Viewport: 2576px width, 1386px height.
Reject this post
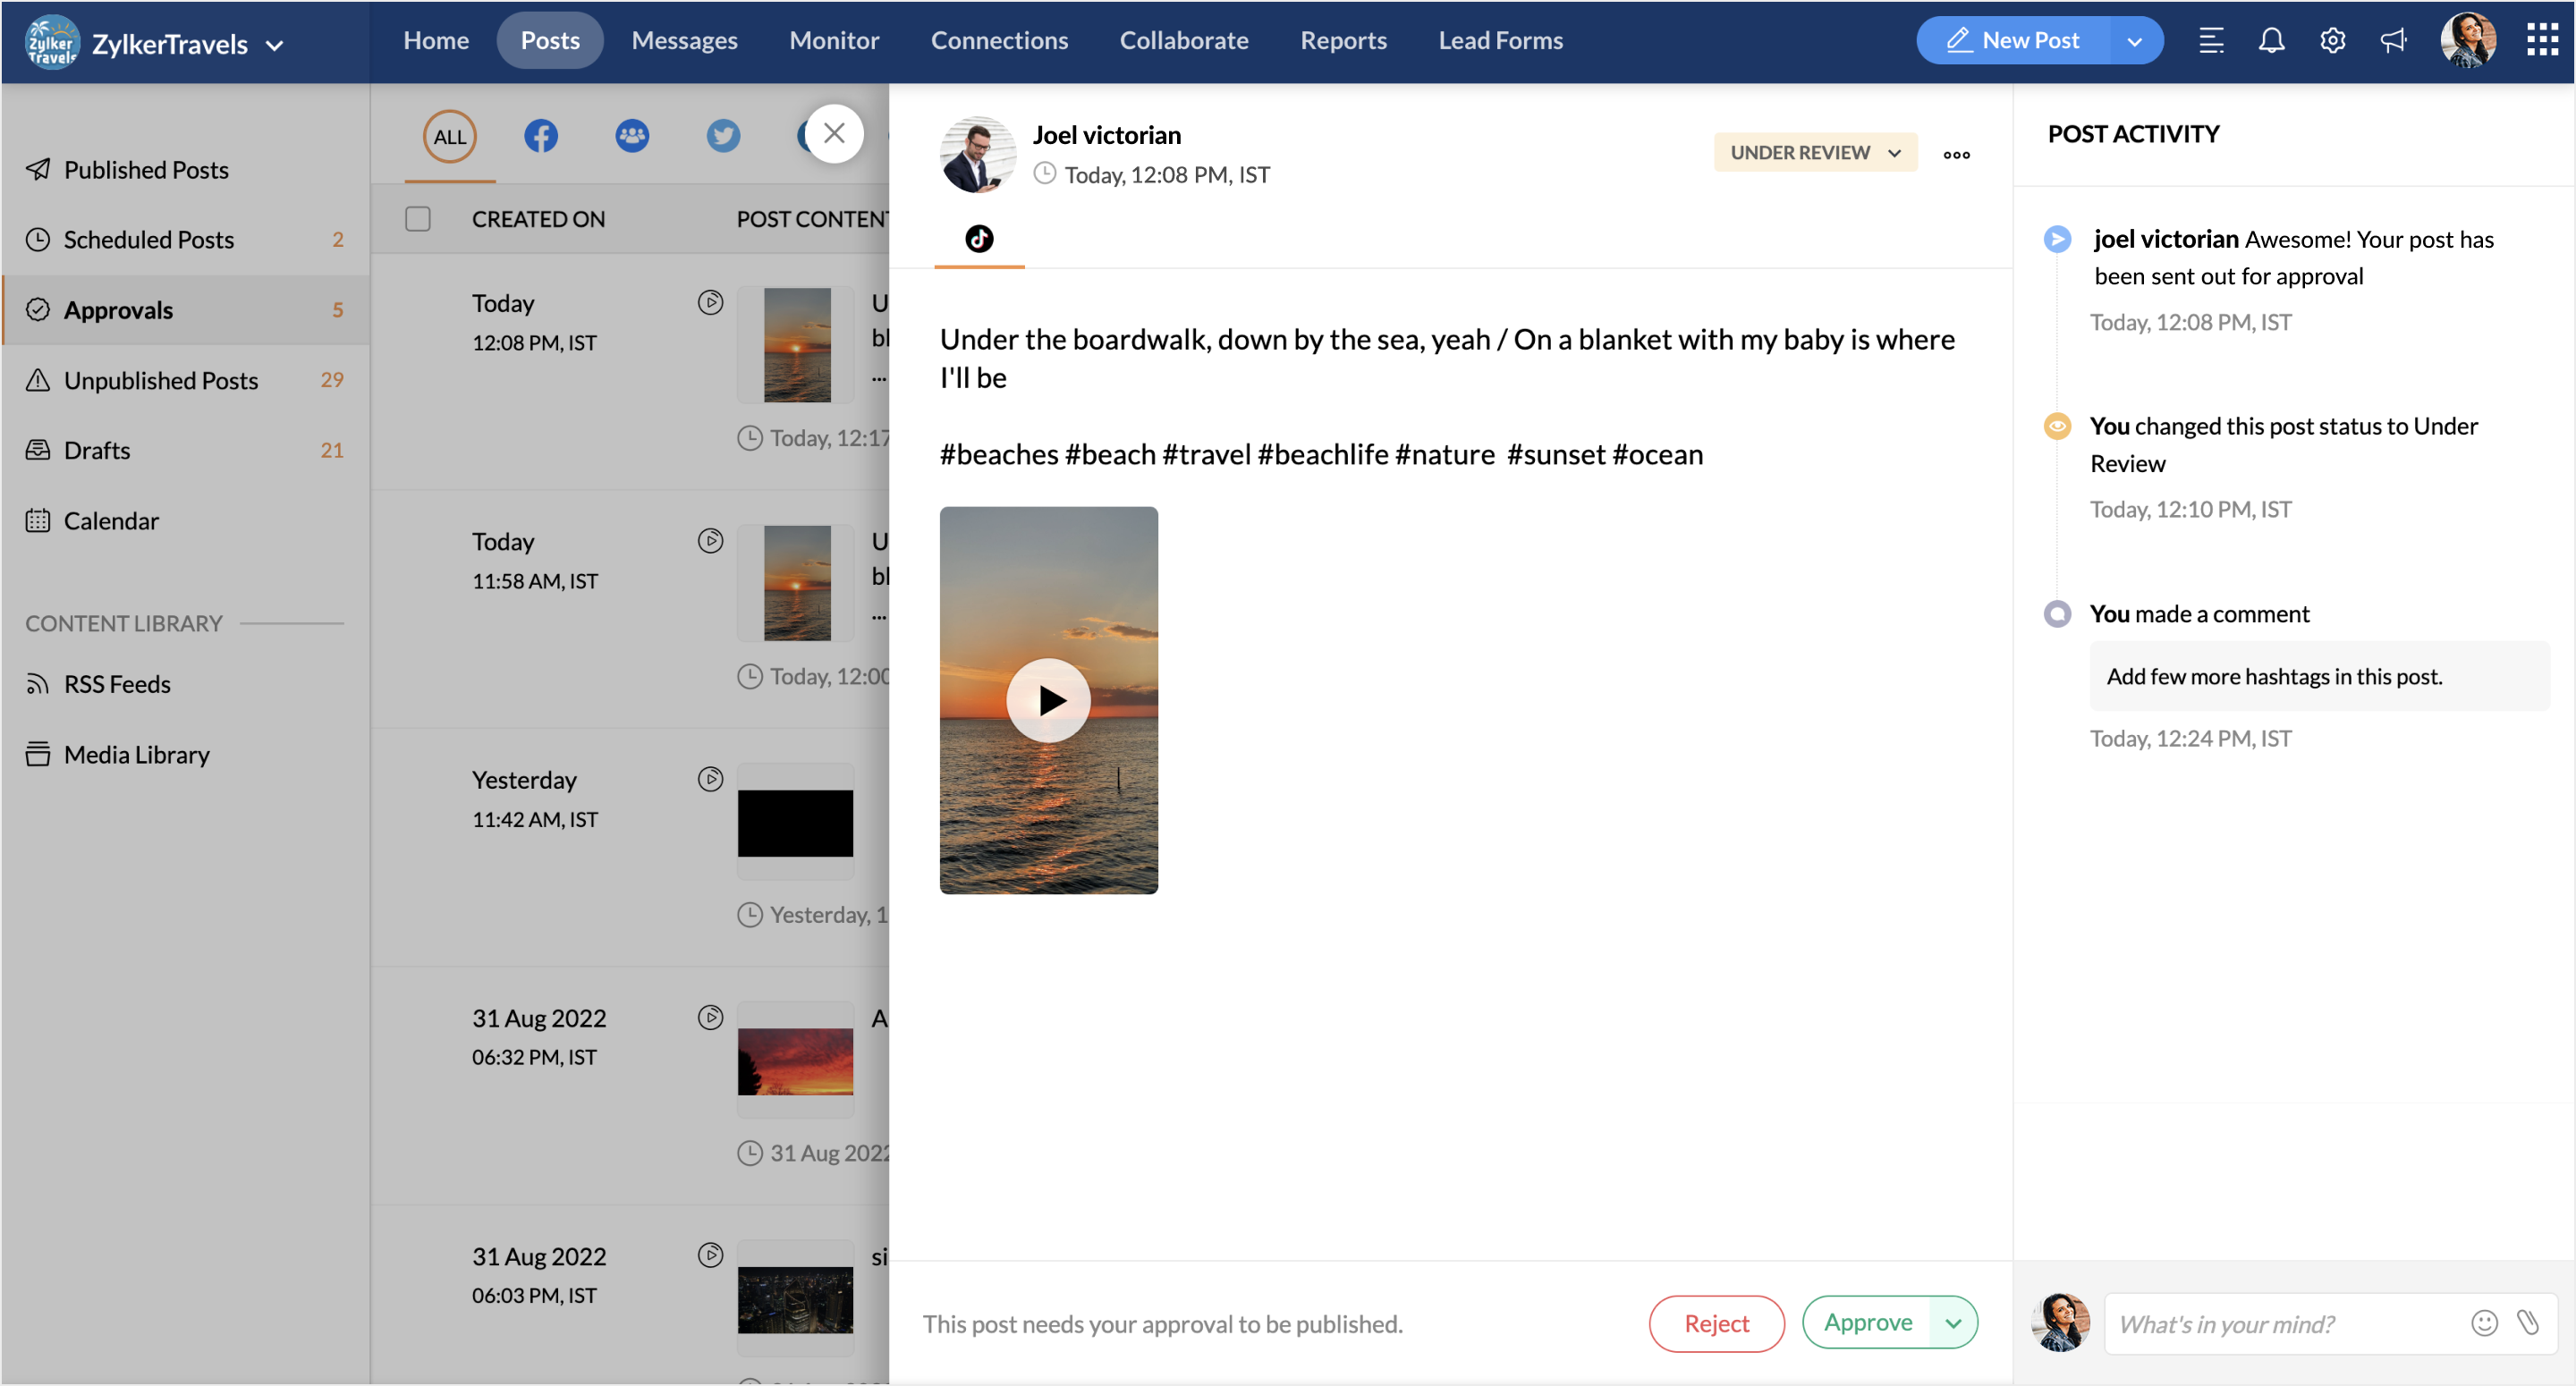1716,1323
